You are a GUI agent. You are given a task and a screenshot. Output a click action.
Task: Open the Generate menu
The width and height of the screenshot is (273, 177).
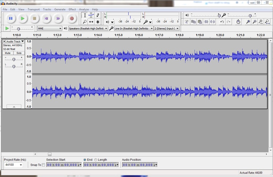60,9
